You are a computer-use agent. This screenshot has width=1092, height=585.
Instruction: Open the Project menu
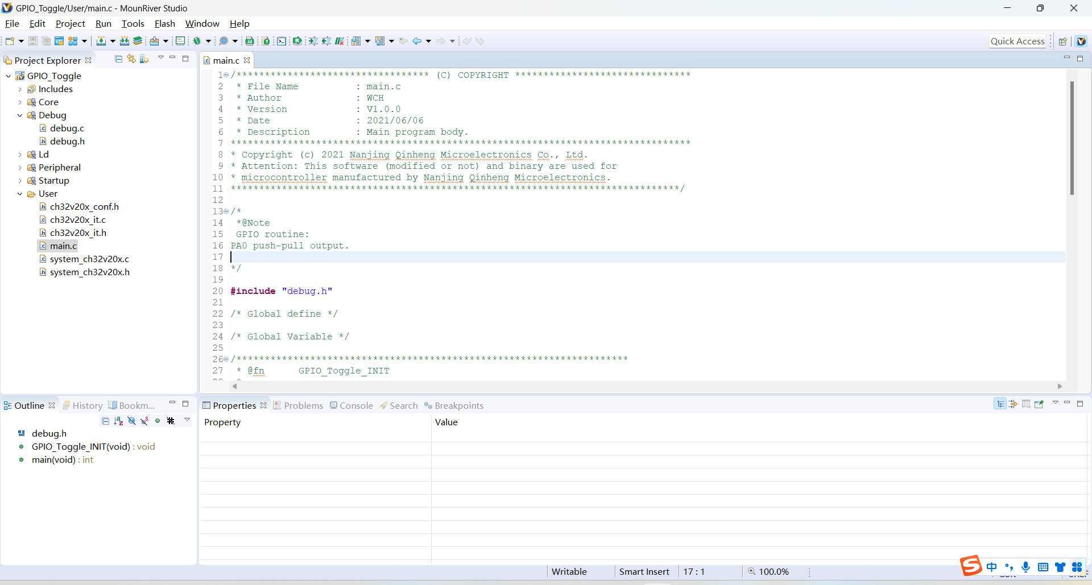[x=71, y=23]
